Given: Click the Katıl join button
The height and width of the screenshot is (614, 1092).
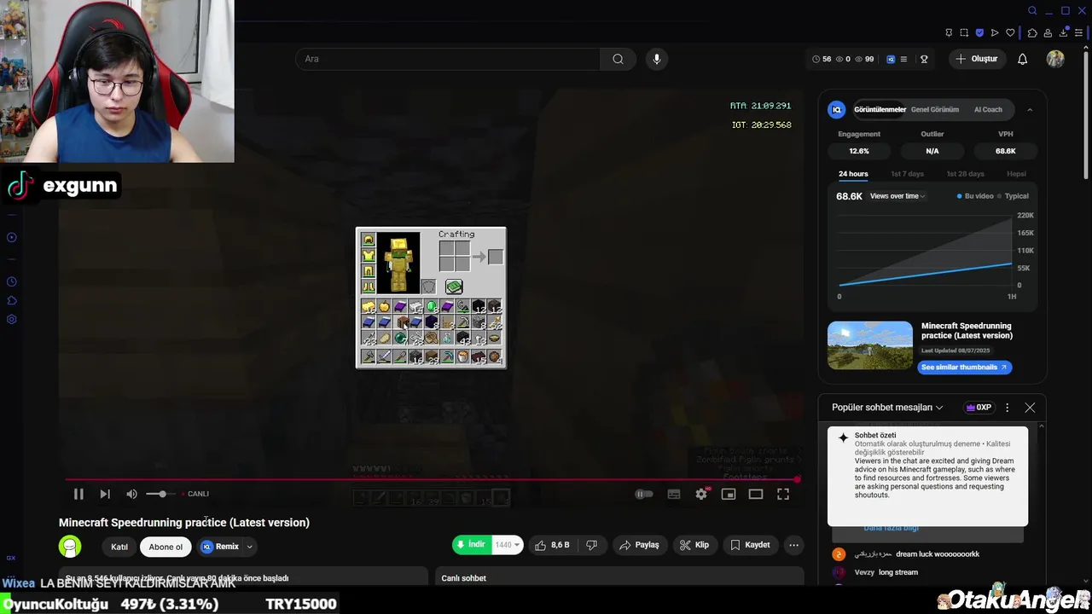Looking at the screenshot, I should (x=119, y=547).
